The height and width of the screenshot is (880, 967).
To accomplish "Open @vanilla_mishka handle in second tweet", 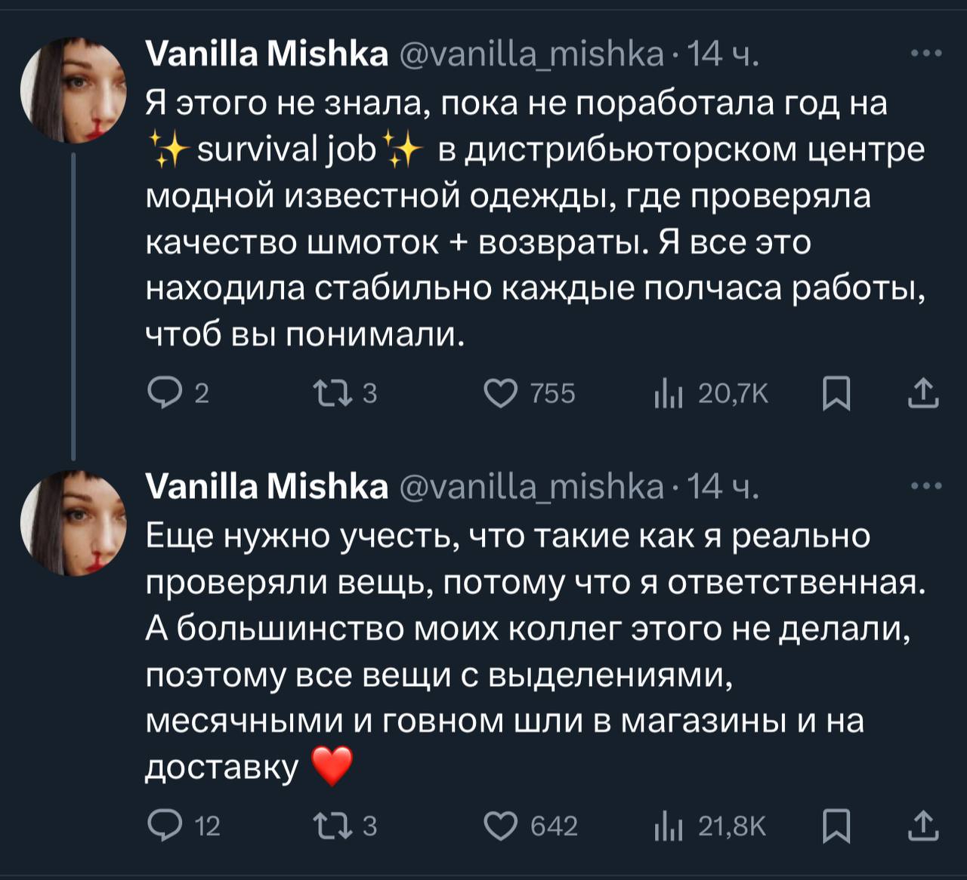I will click(530, 487).
